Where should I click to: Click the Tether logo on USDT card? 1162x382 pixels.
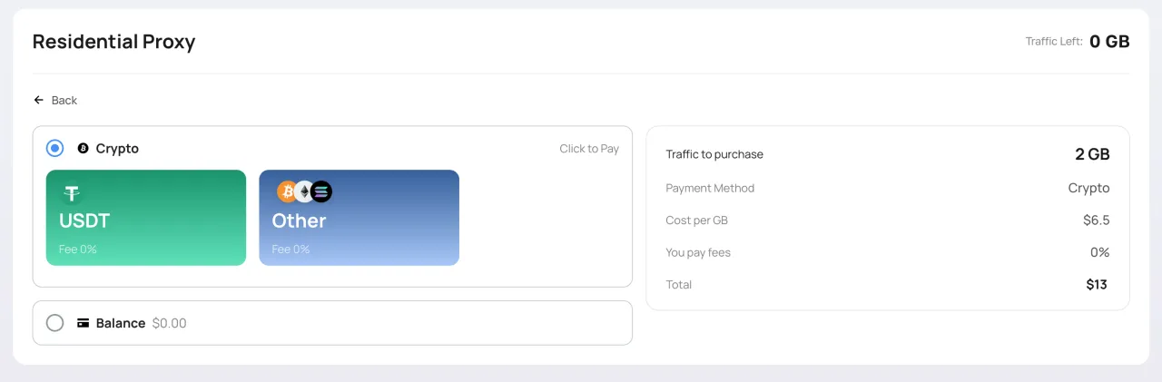(72, 193)
